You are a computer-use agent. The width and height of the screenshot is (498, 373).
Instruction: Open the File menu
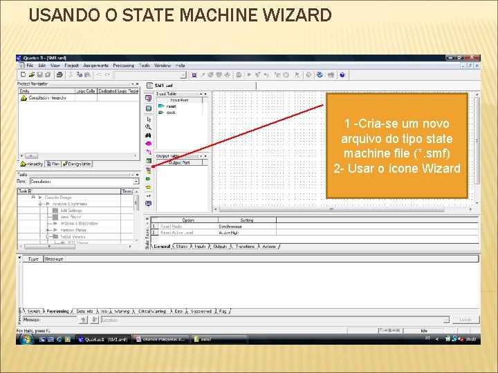tap(30, 66)
